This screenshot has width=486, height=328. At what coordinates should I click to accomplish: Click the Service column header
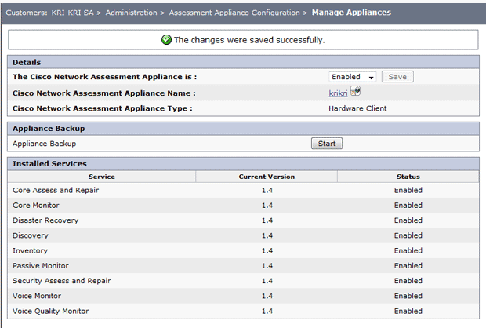[102, 177]
